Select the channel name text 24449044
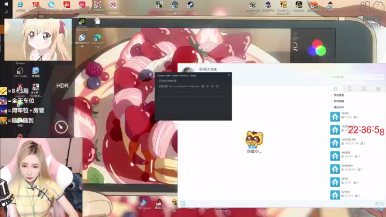The width and height of the screenshot is (386, 217). tap(347, 165)
